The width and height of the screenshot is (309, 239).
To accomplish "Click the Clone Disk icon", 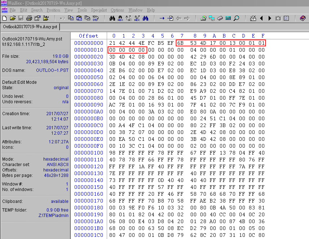I will click(x=212, y=18).
